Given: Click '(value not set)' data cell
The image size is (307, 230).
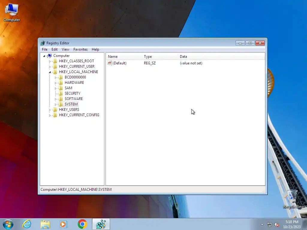Looking at the screenshot, I should [191, 63].
